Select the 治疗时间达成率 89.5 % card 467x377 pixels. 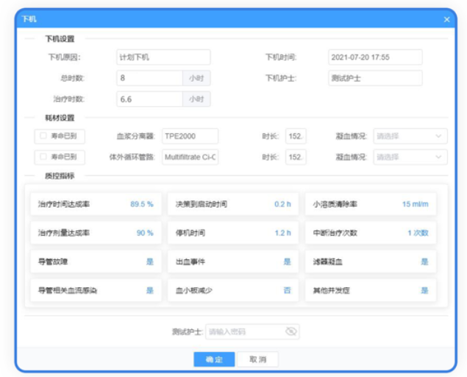(96, 204)
